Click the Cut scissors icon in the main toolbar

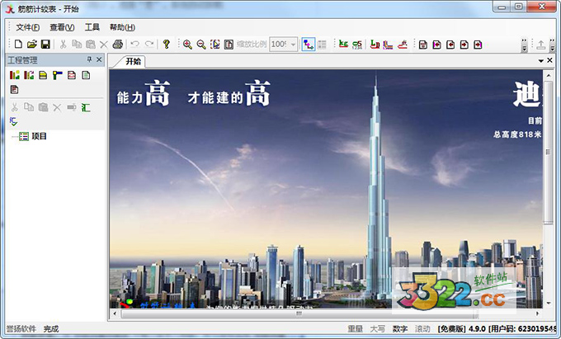tap(63, 44)
